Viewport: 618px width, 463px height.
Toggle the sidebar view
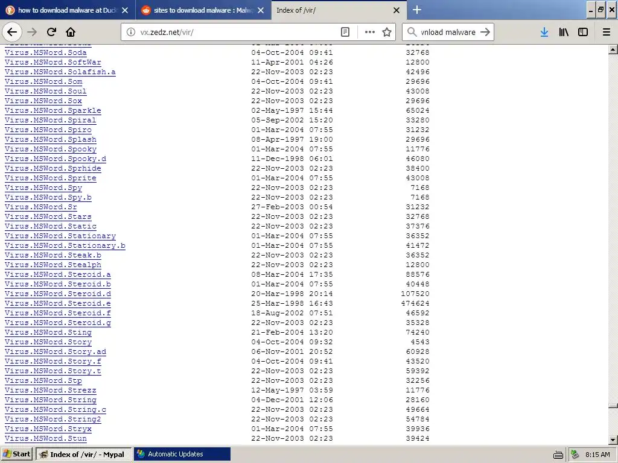point(583,32)
